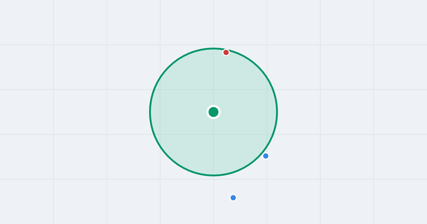Screen dimensions: 427x224
Task: Select the red marker on the circle's rim
Action: tap(226, 53)
